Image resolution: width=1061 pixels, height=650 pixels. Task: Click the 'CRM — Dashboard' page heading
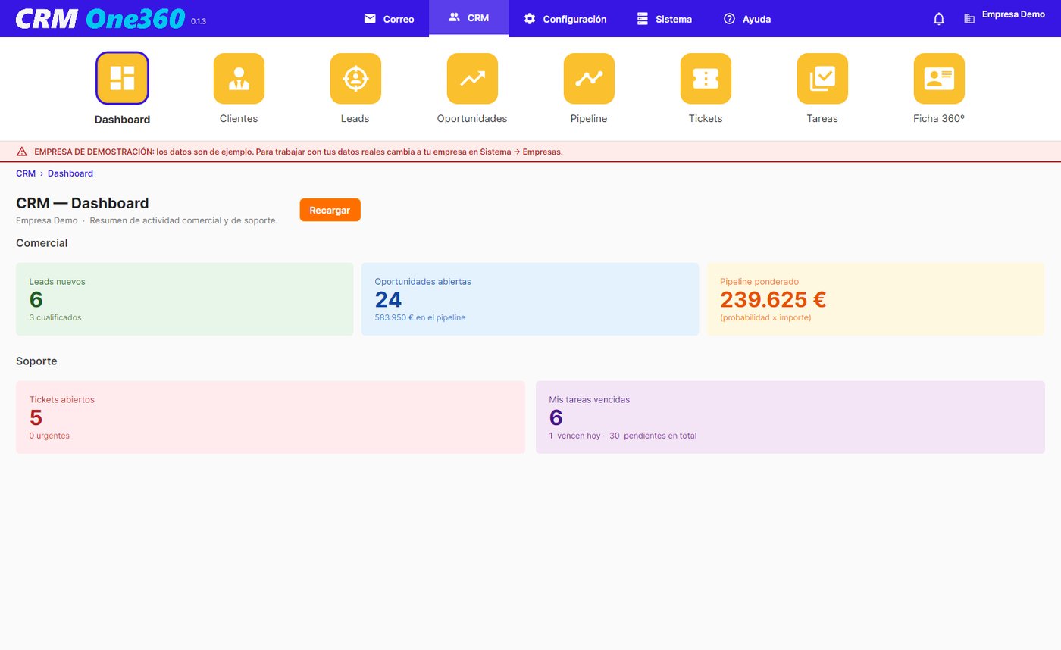[x=83, y=203]
